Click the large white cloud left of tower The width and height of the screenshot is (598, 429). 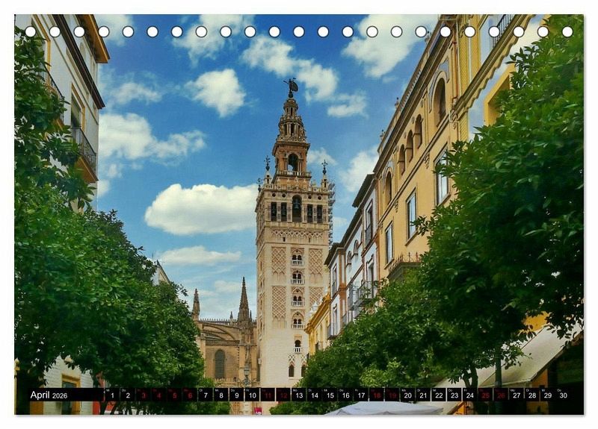coord(202,209)
